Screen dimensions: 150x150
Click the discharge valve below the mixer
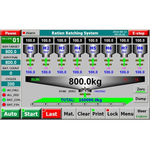pos(85,95)
